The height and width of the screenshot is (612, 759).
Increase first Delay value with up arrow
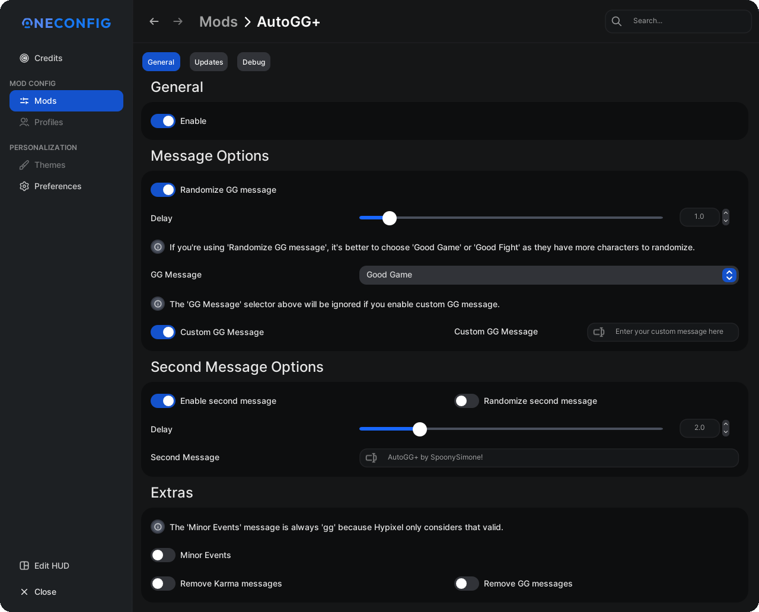(726, 213)
